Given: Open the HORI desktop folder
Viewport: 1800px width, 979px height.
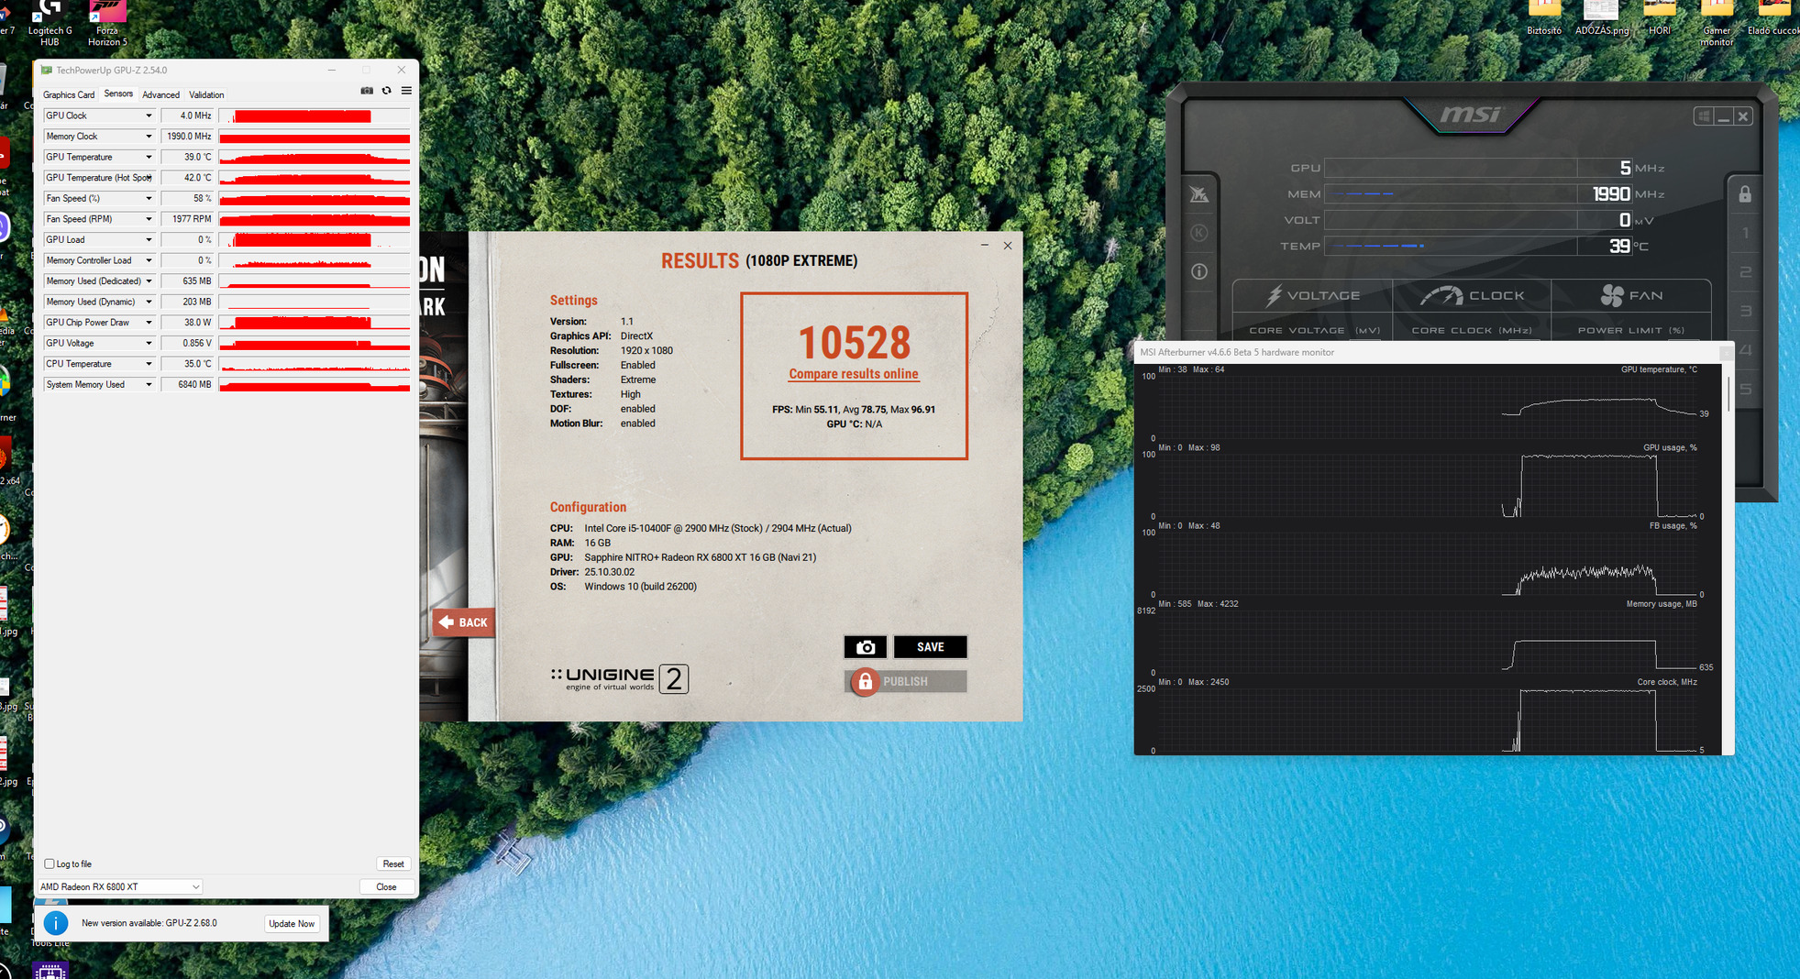Looking at the screenshot, I should click(1660, 18).
